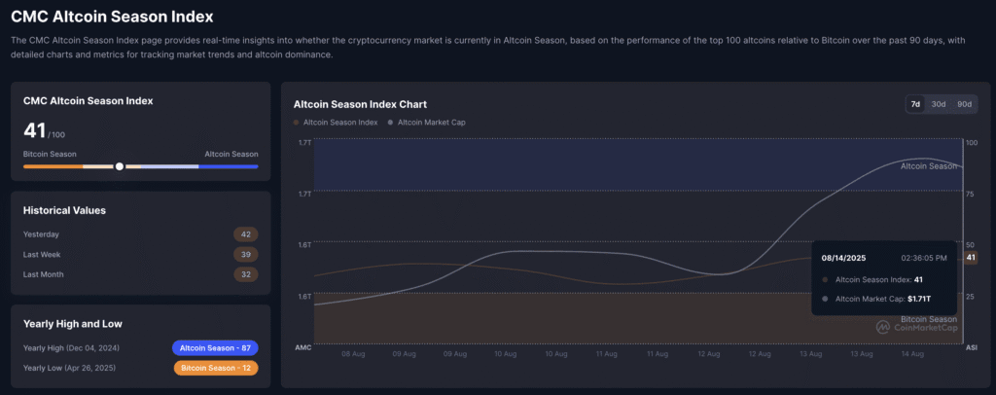This screenshot has height=395, width=996.
Task: Click the Last Month value badge 32
Action: click(245, 275)
